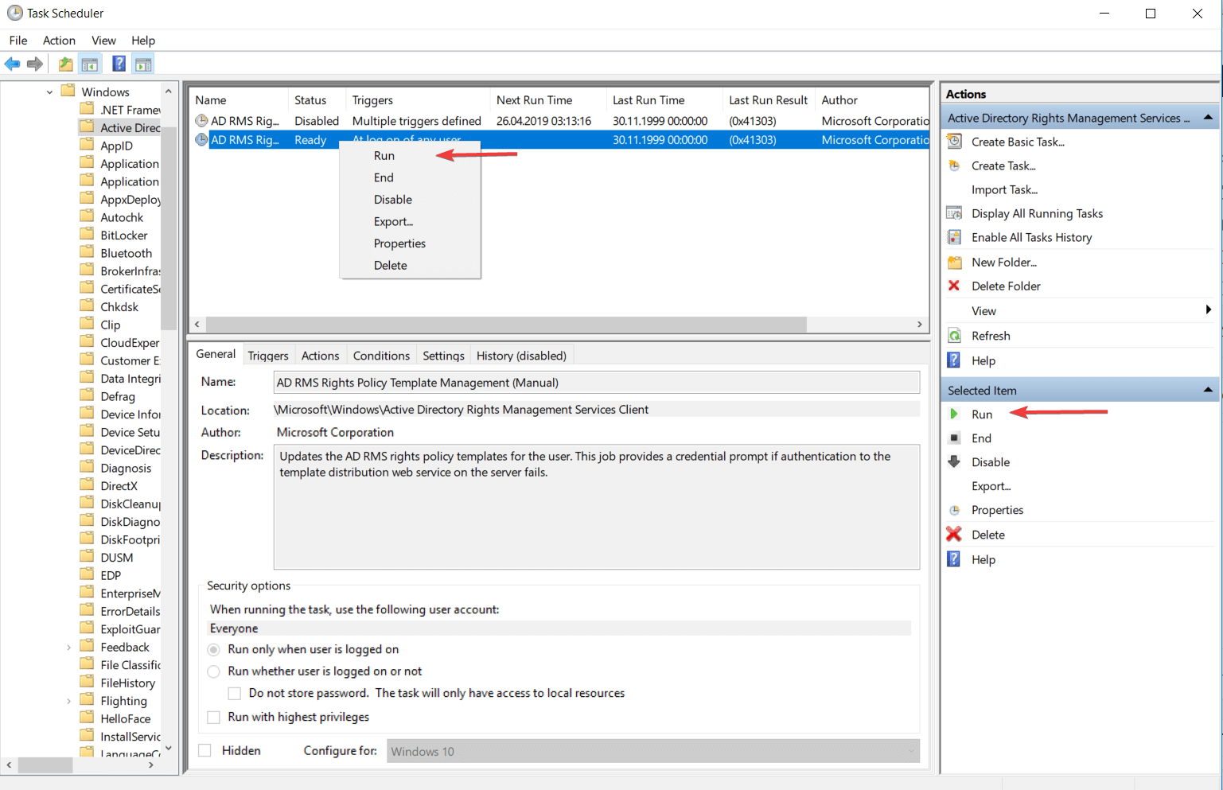1223x790 pixels.
Task: Expand the Feedback tree node
Action: tap(68, 647)
